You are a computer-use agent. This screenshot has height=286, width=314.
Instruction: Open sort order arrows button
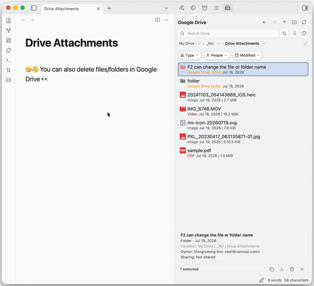click(285, 33)
